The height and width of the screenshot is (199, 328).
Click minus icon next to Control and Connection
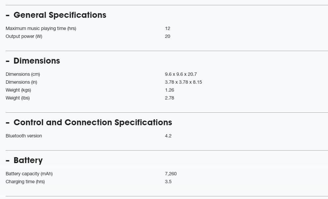tap(7, 123)
